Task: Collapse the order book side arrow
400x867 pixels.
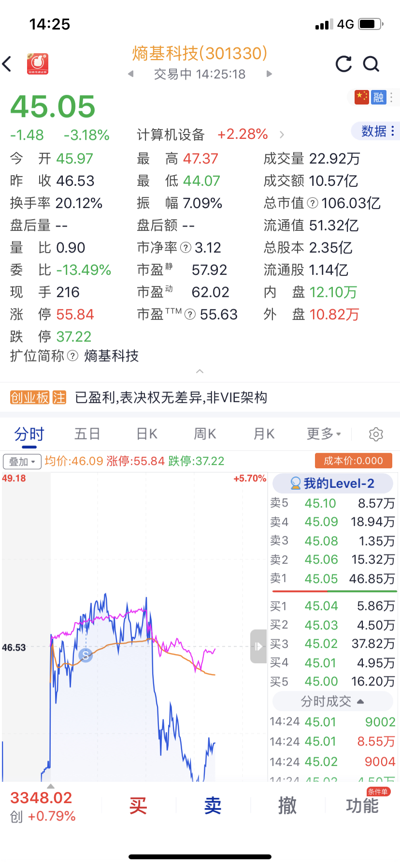Action: point(258,646)
